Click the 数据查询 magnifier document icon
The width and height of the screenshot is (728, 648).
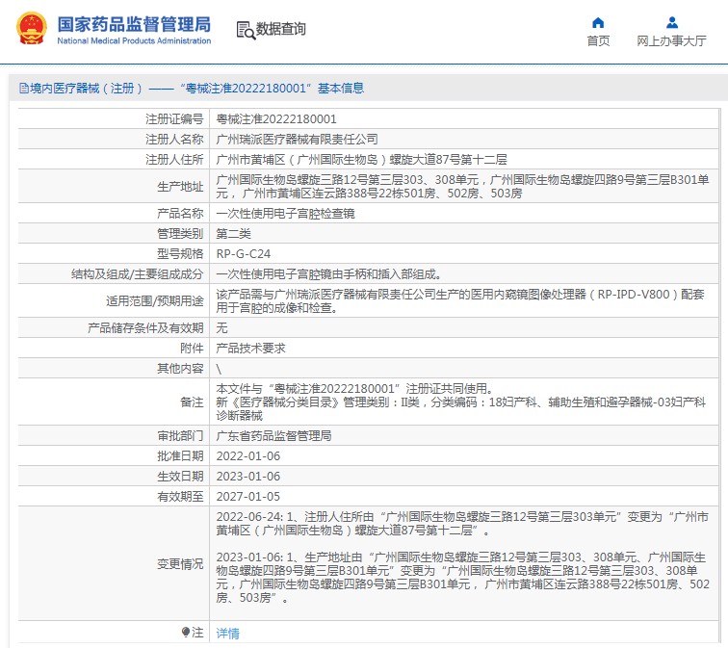246,30
